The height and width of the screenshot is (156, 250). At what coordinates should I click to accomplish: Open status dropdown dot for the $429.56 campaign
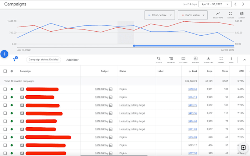(12, 113)
